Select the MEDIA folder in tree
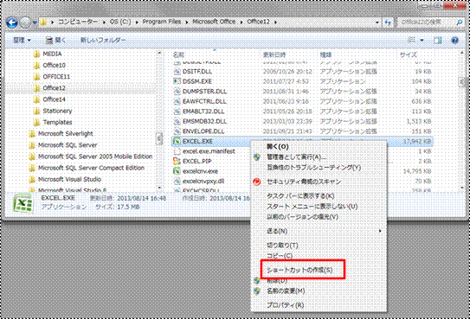The height and width of the screenshot is (319, 470). [52, 54]
